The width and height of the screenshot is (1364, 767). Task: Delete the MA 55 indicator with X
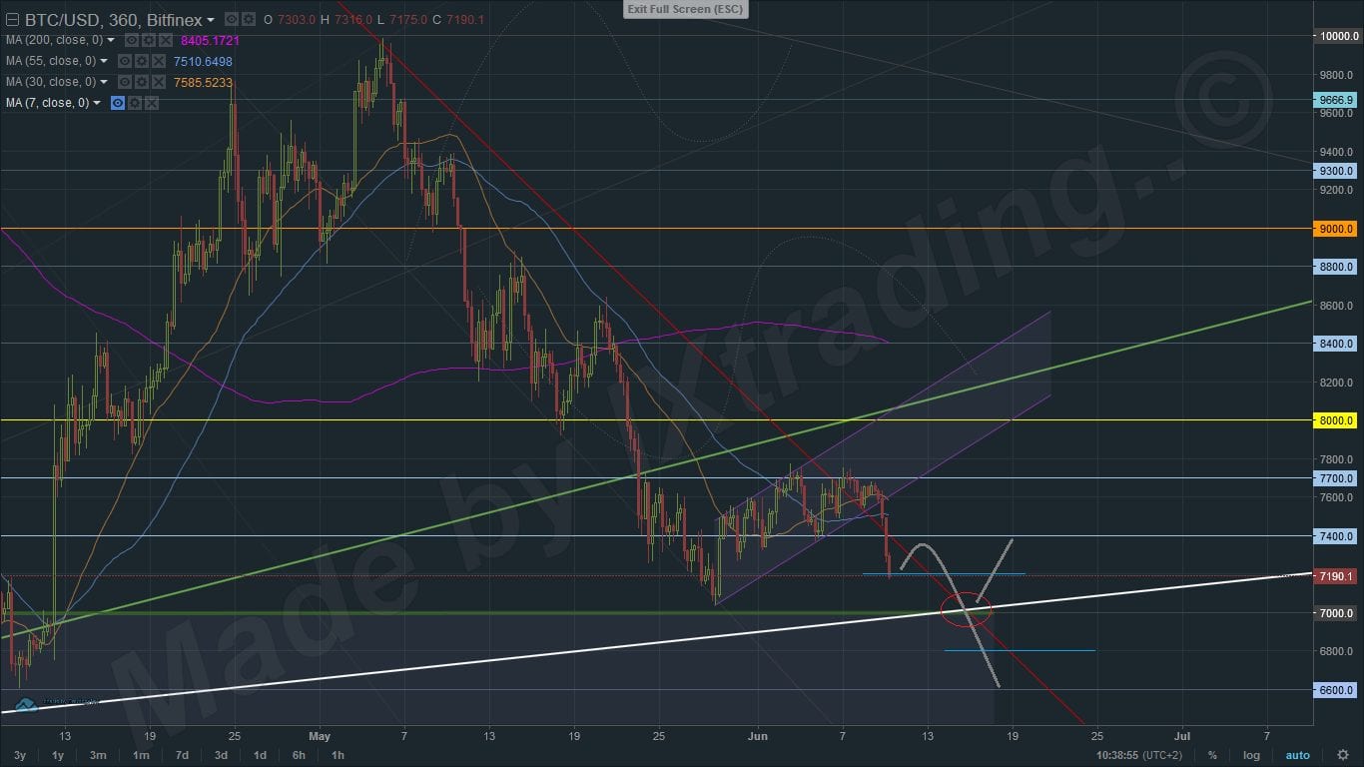(157, 61)
